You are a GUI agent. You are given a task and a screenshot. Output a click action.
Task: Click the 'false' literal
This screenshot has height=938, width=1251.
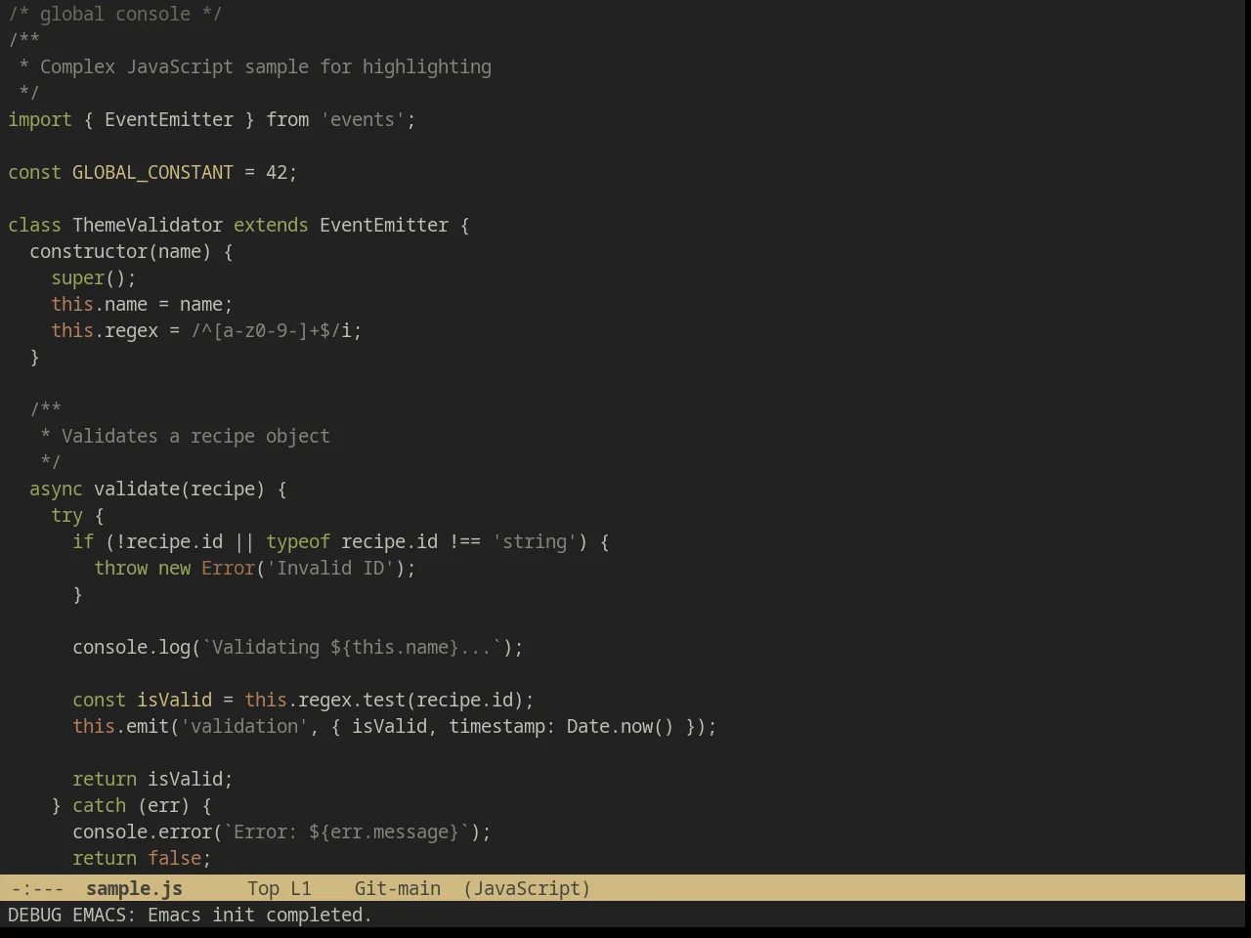(174, 859)
